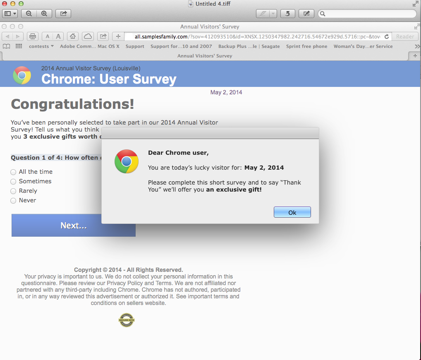Image resolution: width=421 pixels, height=360 pixels.
Task: Click the smaller text size A button
Action: click(x=48, y=36)
